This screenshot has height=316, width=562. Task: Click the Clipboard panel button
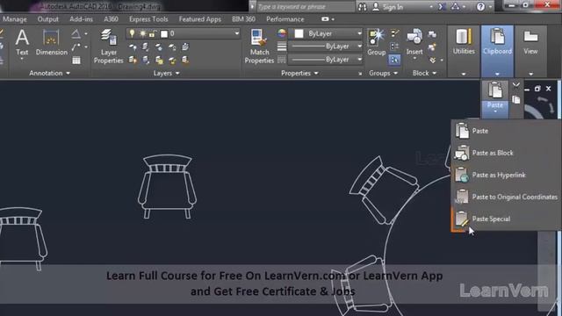tap(497, 51)
